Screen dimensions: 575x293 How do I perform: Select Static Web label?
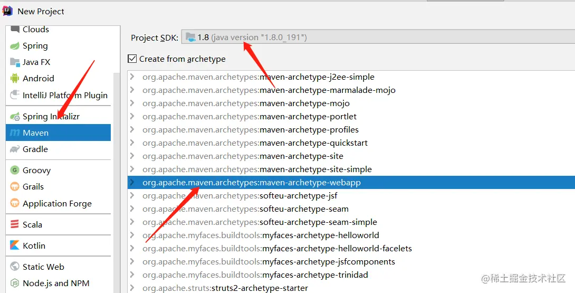click(x=43, y=267)
